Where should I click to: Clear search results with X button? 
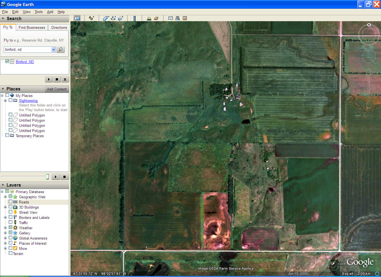[x=65, y=79]
